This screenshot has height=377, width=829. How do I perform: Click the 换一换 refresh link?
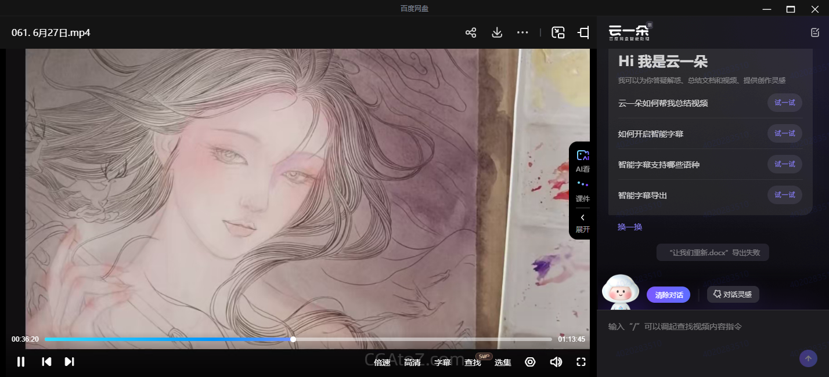[630, 227]
